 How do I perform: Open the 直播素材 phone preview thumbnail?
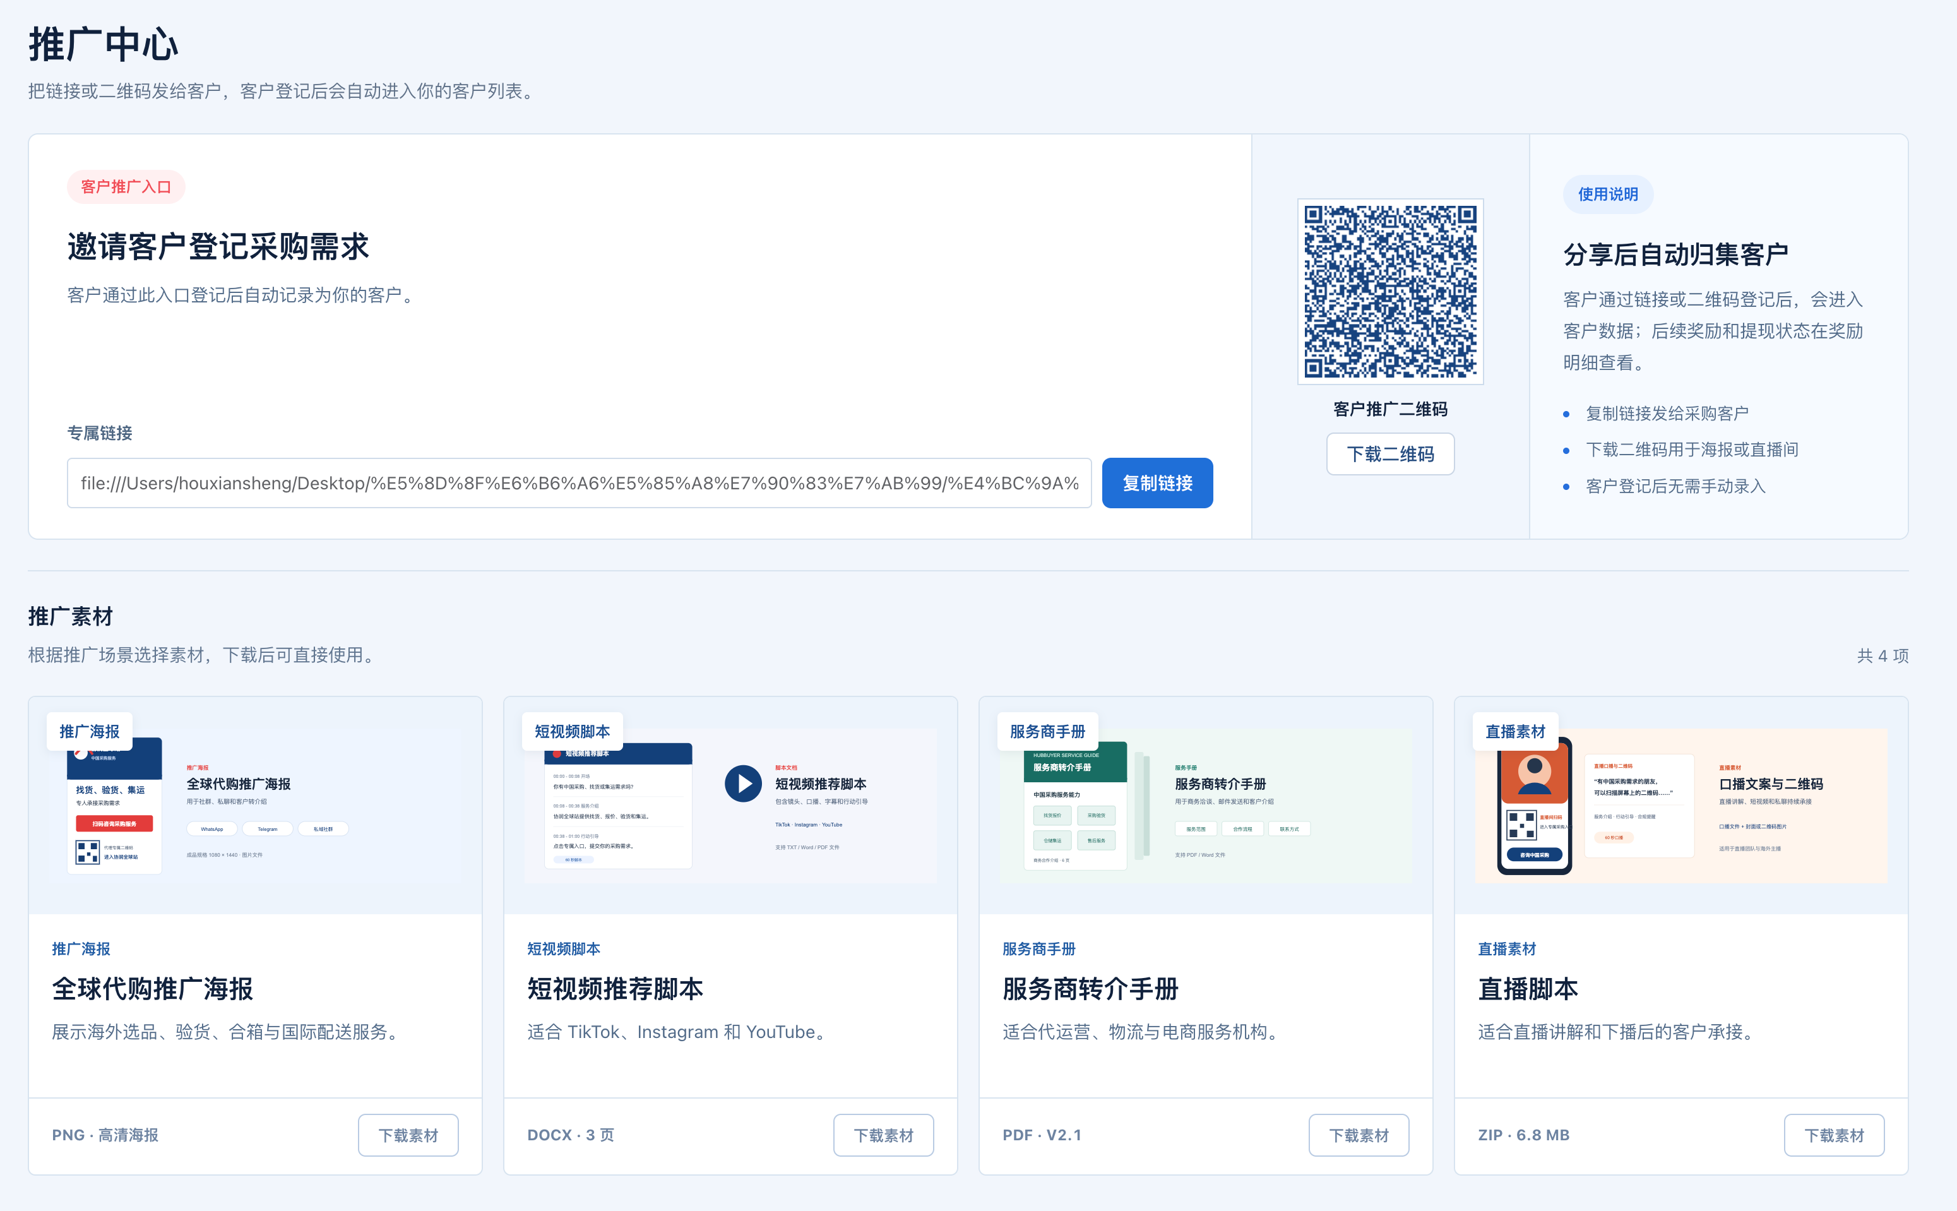(1534, 806)
